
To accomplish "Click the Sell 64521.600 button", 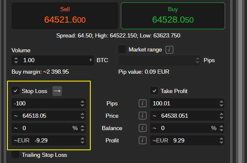I will [65, 16].
